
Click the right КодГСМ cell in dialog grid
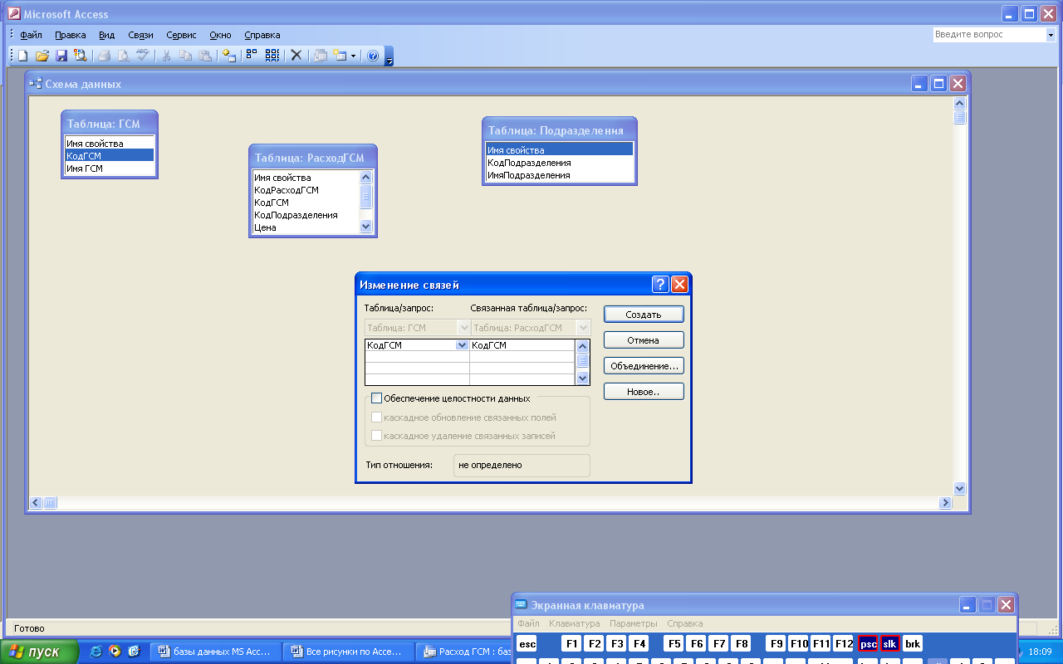point(522,345)
